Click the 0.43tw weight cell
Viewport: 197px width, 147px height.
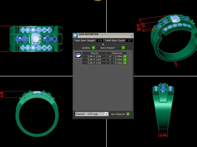pos(119,60)
